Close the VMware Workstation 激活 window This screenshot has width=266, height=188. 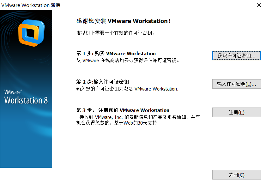(x=259, y=5)
